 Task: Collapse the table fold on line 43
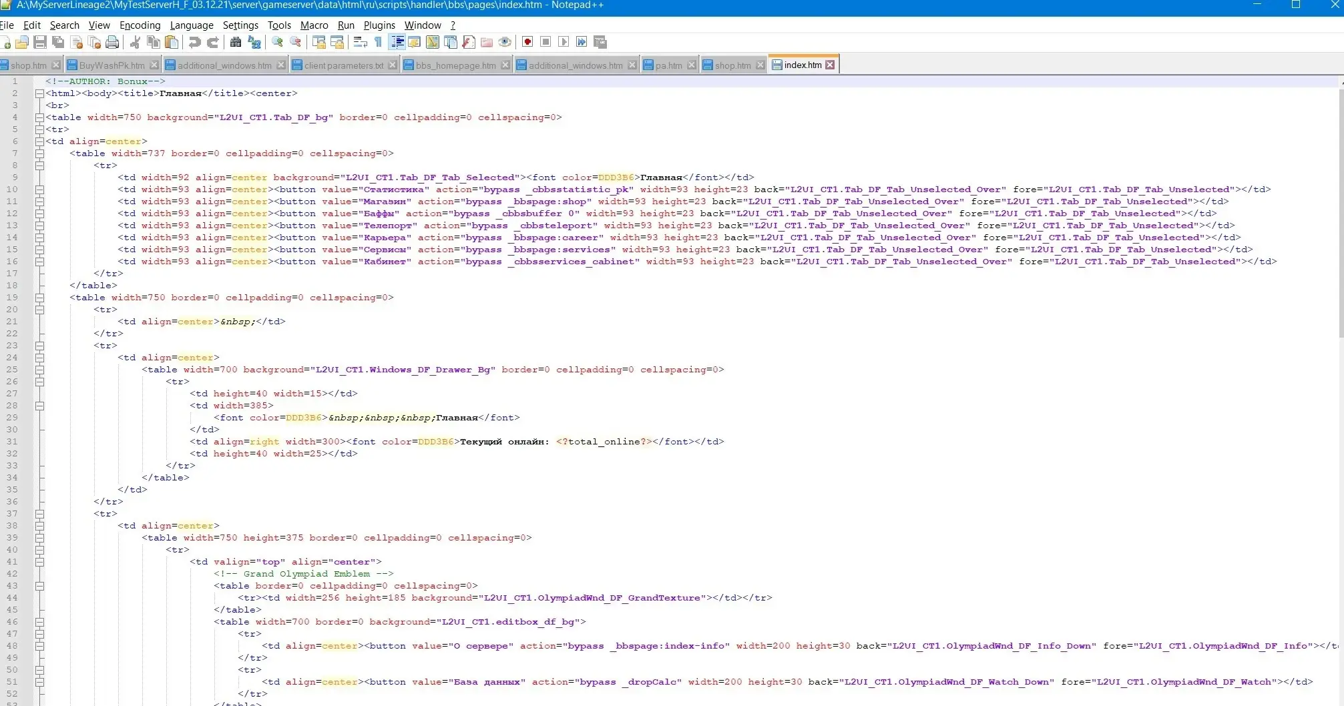tap(39, 586)
